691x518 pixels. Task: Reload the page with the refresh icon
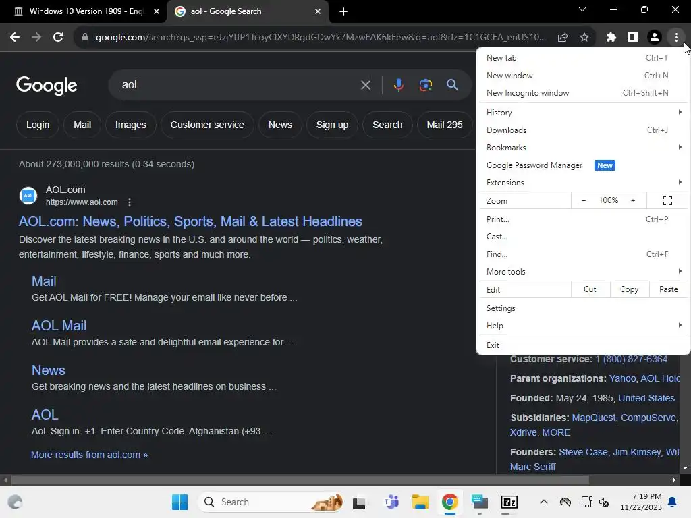pos(58,38)
